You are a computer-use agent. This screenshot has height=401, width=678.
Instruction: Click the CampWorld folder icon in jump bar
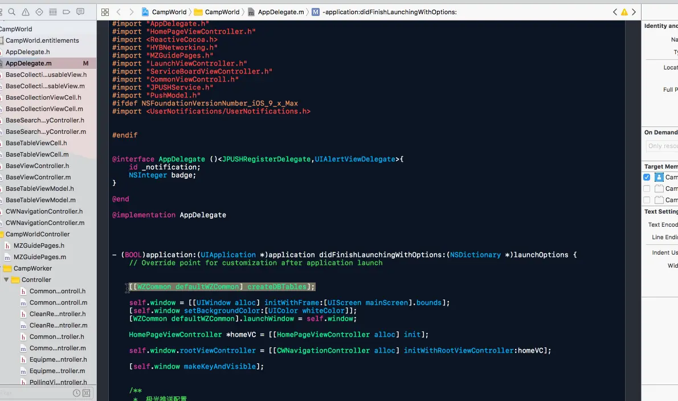tap(198, 12)
